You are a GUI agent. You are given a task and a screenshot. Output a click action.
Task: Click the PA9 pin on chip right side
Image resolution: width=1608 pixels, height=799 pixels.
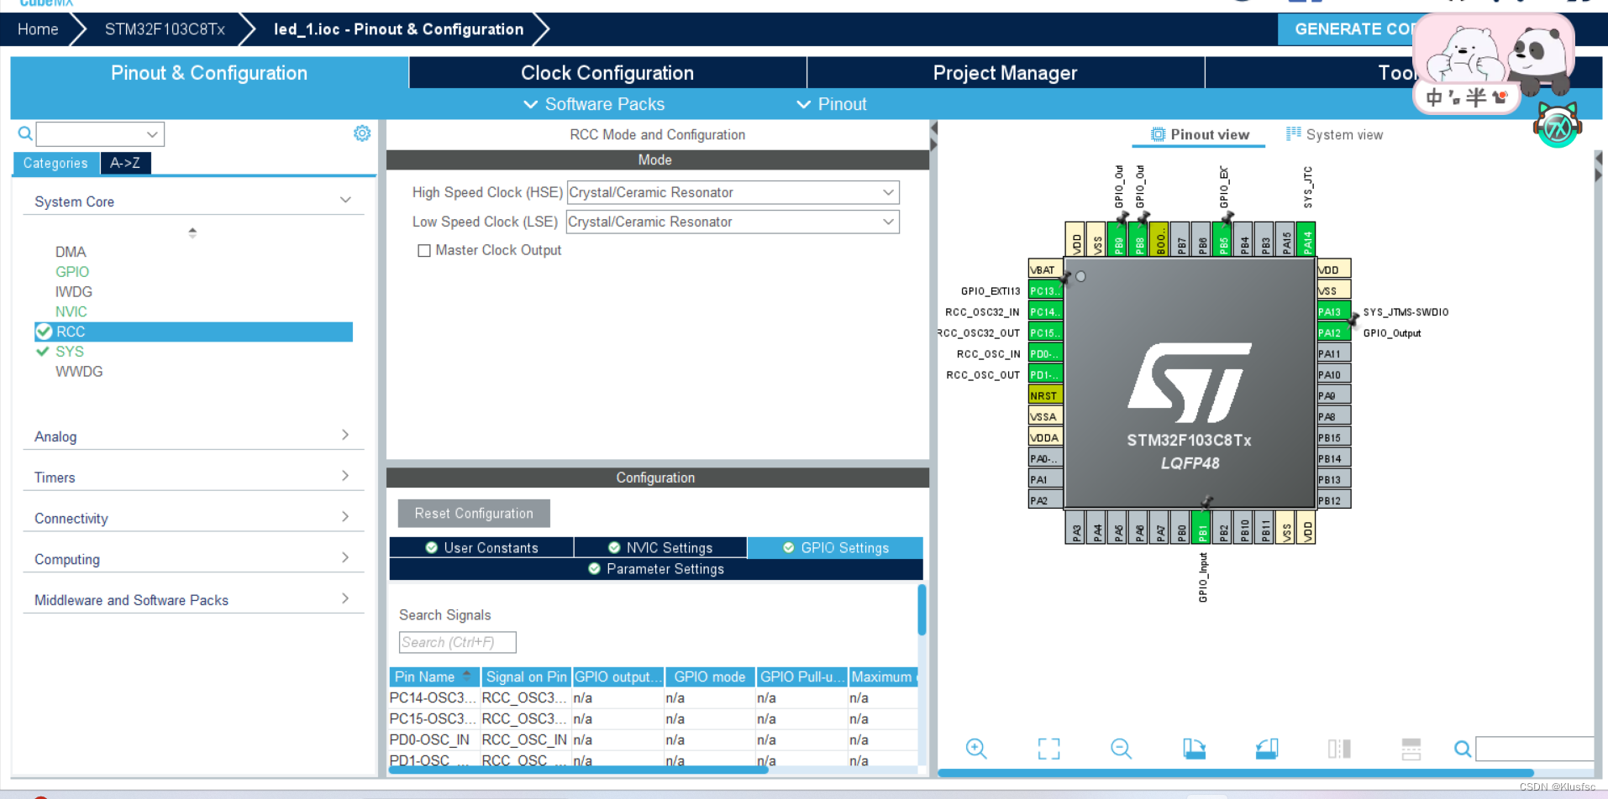1333,395
